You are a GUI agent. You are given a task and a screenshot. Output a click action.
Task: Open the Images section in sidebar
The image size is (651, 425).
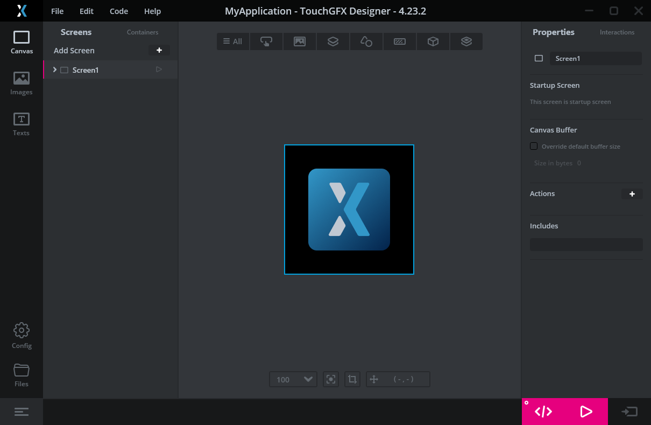tap(22, 83)
